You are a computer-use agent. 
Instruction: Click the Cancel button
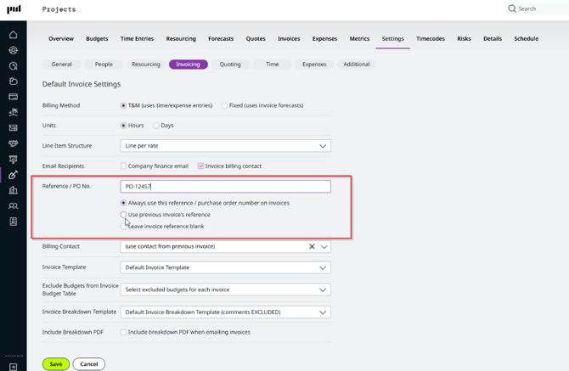(89, 364)
